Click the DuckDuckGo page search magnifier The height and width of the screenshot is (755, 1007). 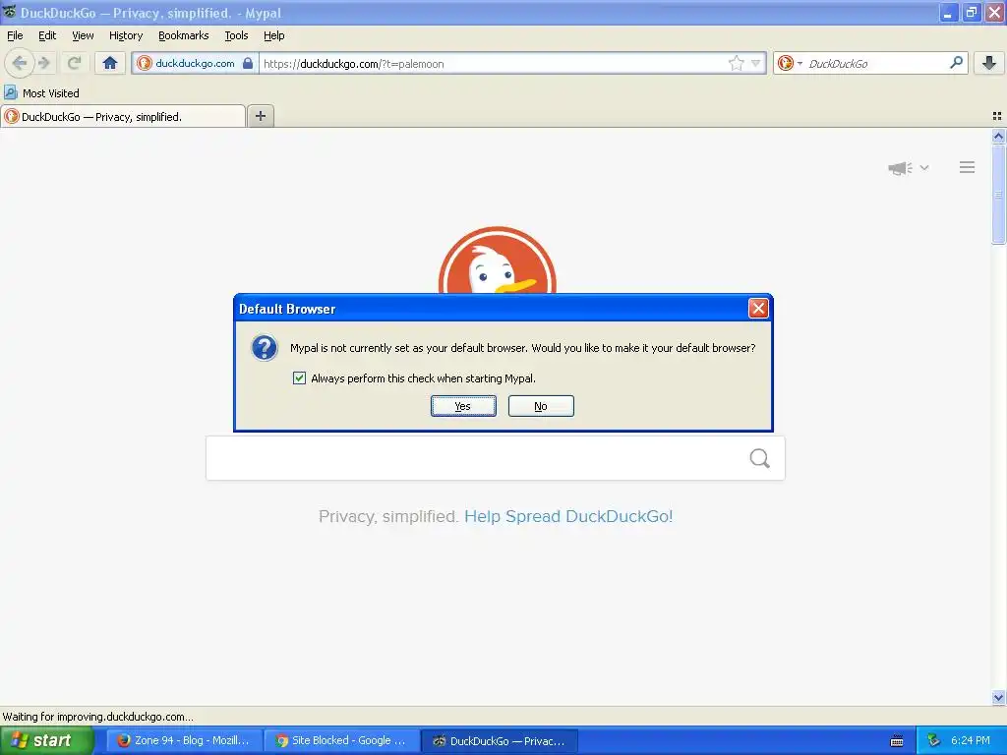coord(759,458)
